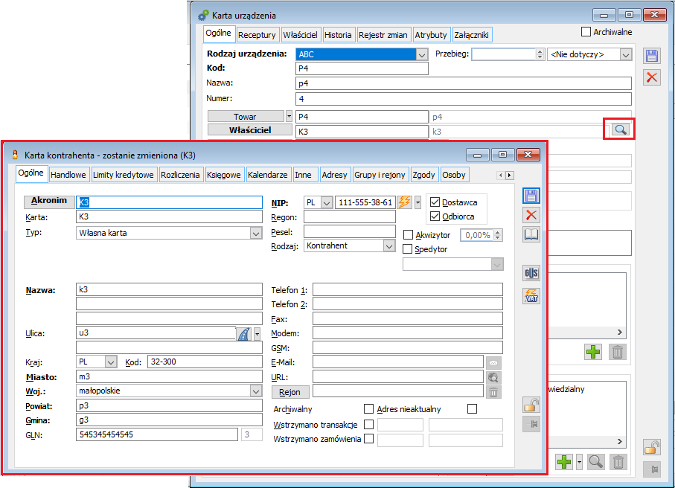Viewport: 675px width, 488px height.
Task: Open the book icon in Karta kontrahenta sidebar
Action: tap(531, 234)
